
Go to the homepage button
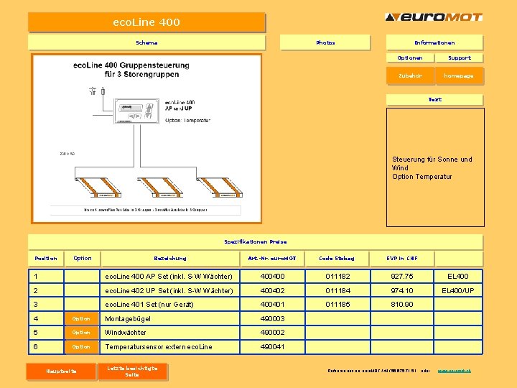click(459, 76)
